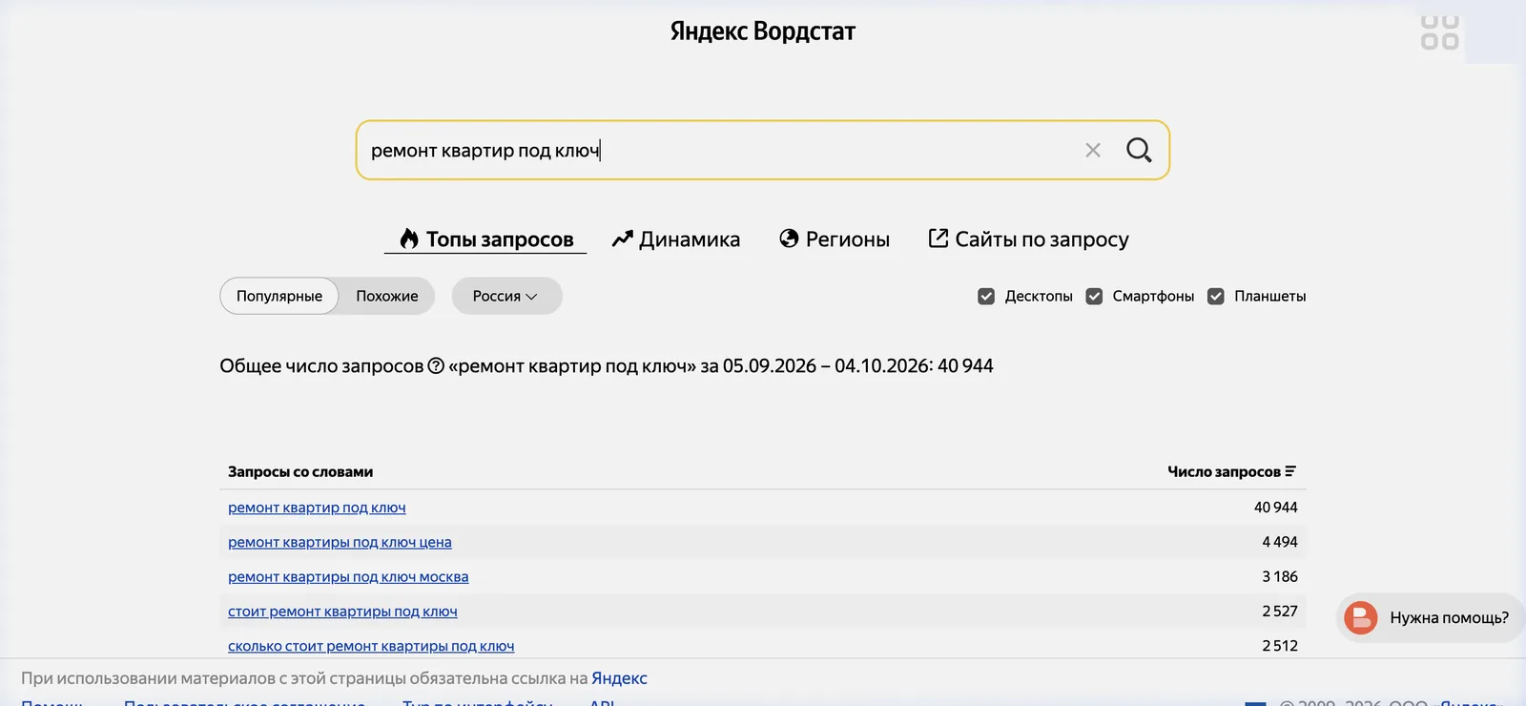Open the ремонт квартир под ключ query link
This screenshot has width=1526, height=706.
(x=317, y=508)
